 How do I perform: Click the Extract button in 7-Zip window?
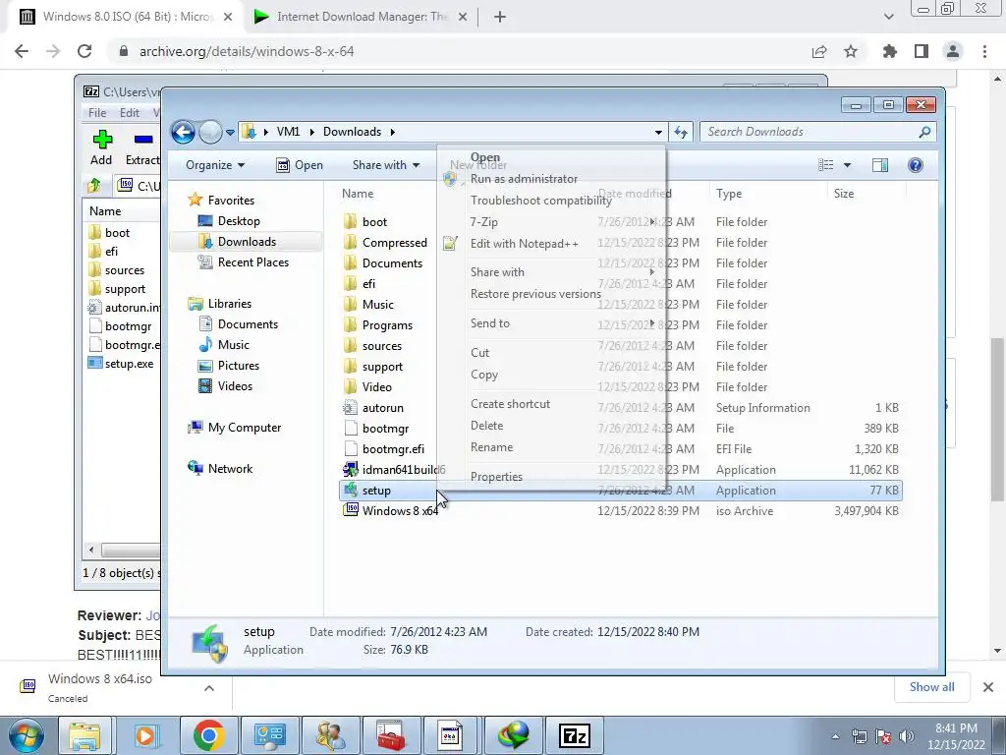pyautogui.click(x=142, y=148)
